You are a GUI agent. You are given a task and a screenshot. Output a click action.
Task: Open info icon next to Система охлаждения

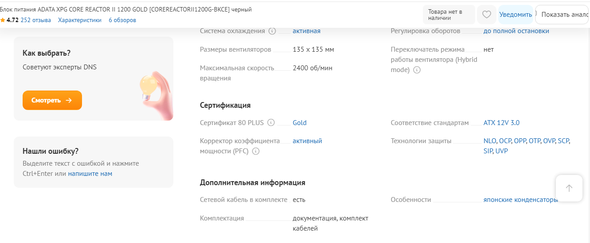tap(272, 31)
